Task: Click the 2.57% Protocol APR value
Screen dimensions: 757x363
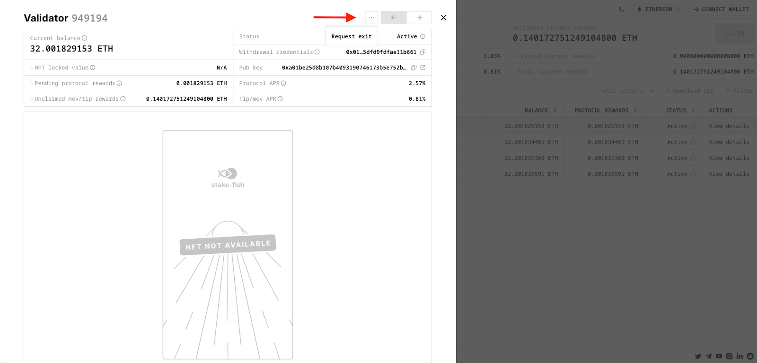Action: 417,83
